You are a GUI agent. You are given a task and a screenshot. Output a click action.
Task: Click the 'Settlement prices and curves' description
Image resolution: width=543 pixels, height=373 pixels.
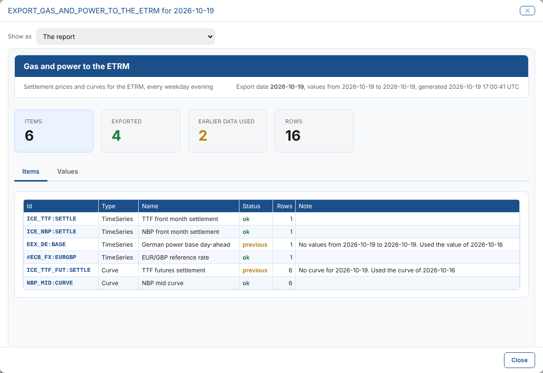[118, 87]
